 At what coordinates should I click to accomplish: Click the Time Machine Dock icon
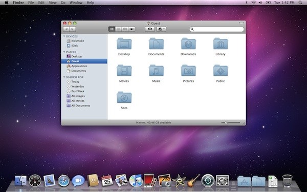[208, 180]
